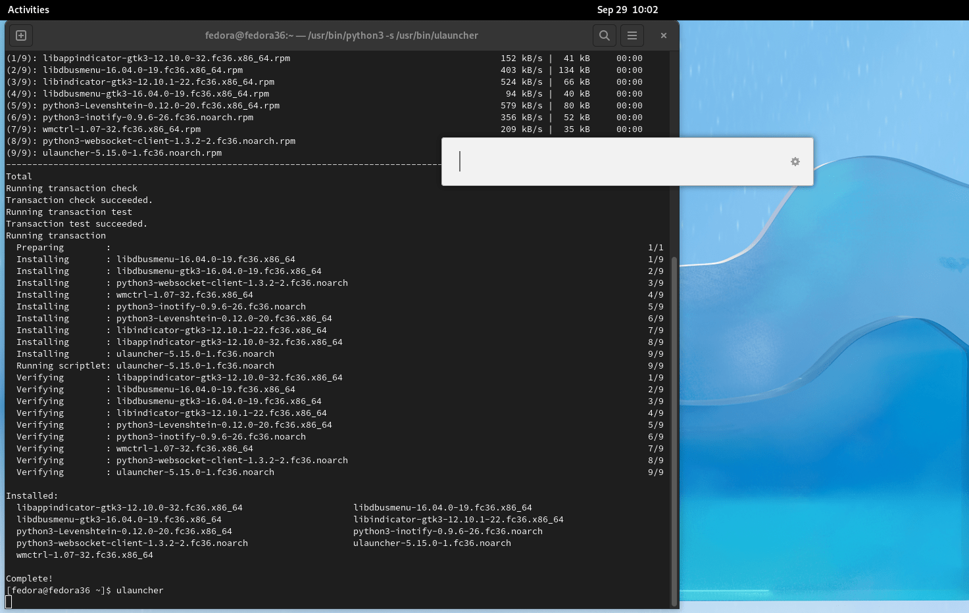Click the 'Verifying' row for python3-inotify
This screenshot has height=613, width=969.
339,437
